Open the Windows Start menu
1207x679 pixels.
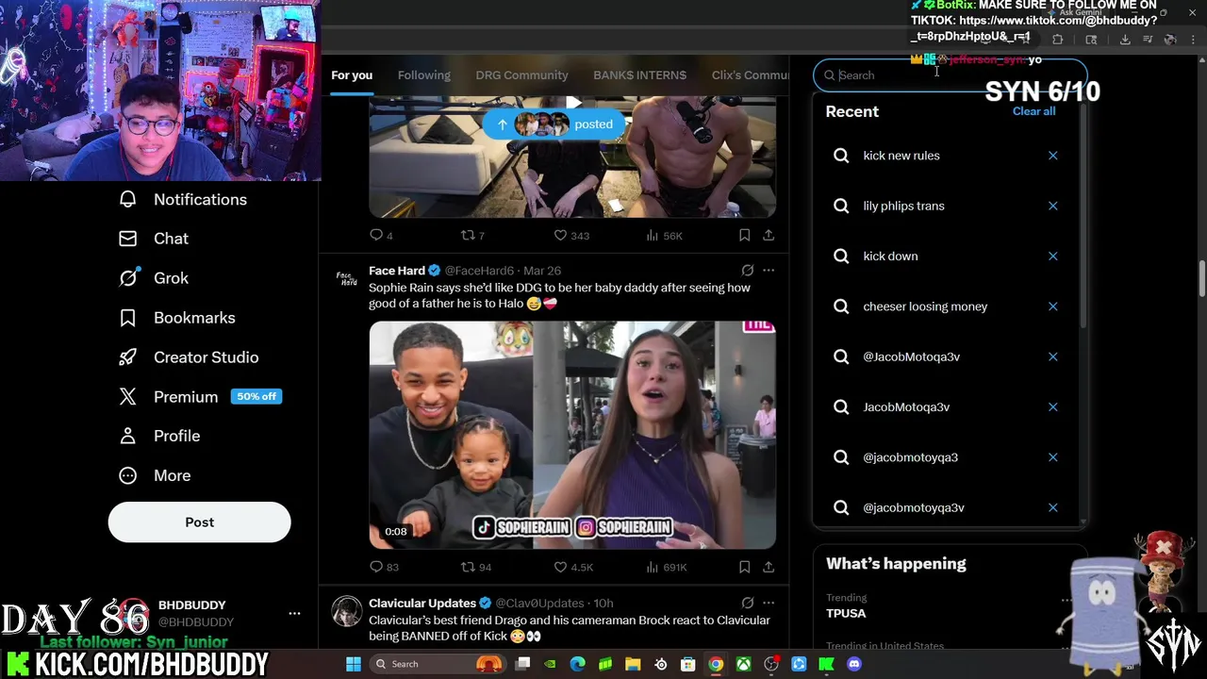coord(354,664)
